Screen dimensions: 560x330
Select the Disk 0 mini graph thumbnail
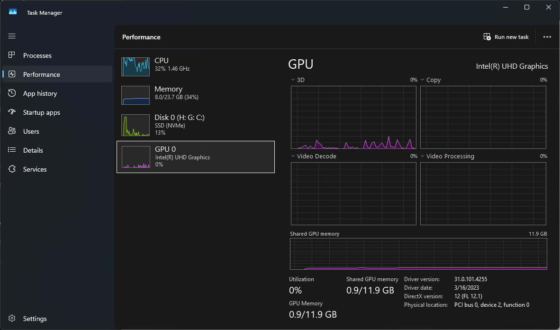coord(135,125)
